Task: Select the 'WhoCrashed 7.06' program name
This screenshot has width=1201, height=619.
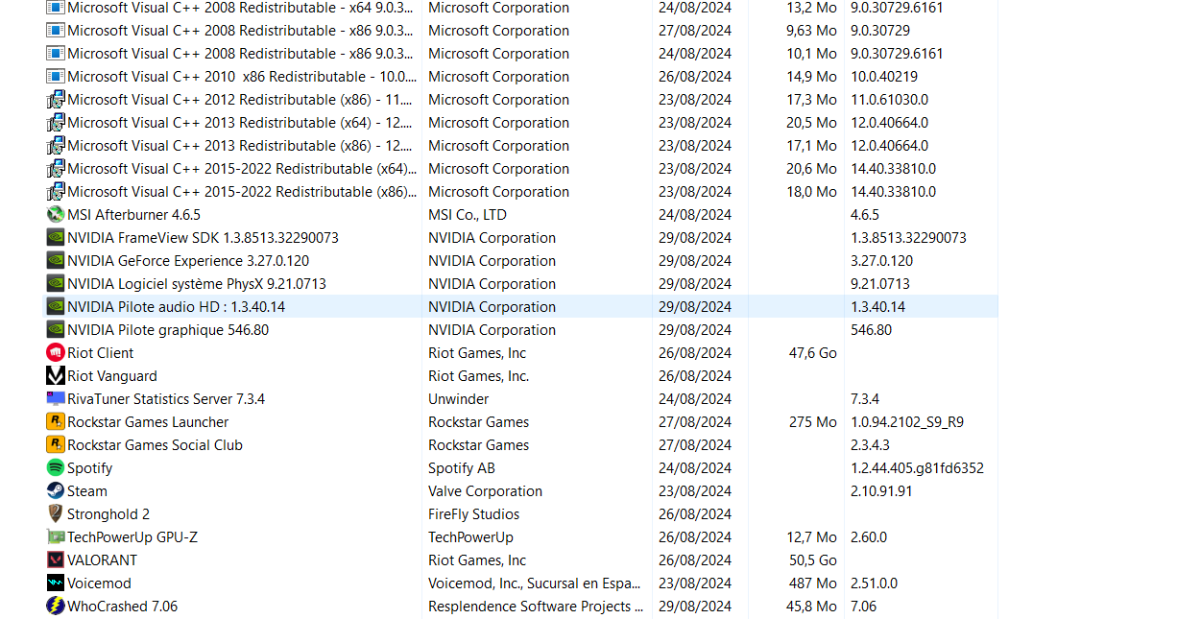Action: click(122, 607)
